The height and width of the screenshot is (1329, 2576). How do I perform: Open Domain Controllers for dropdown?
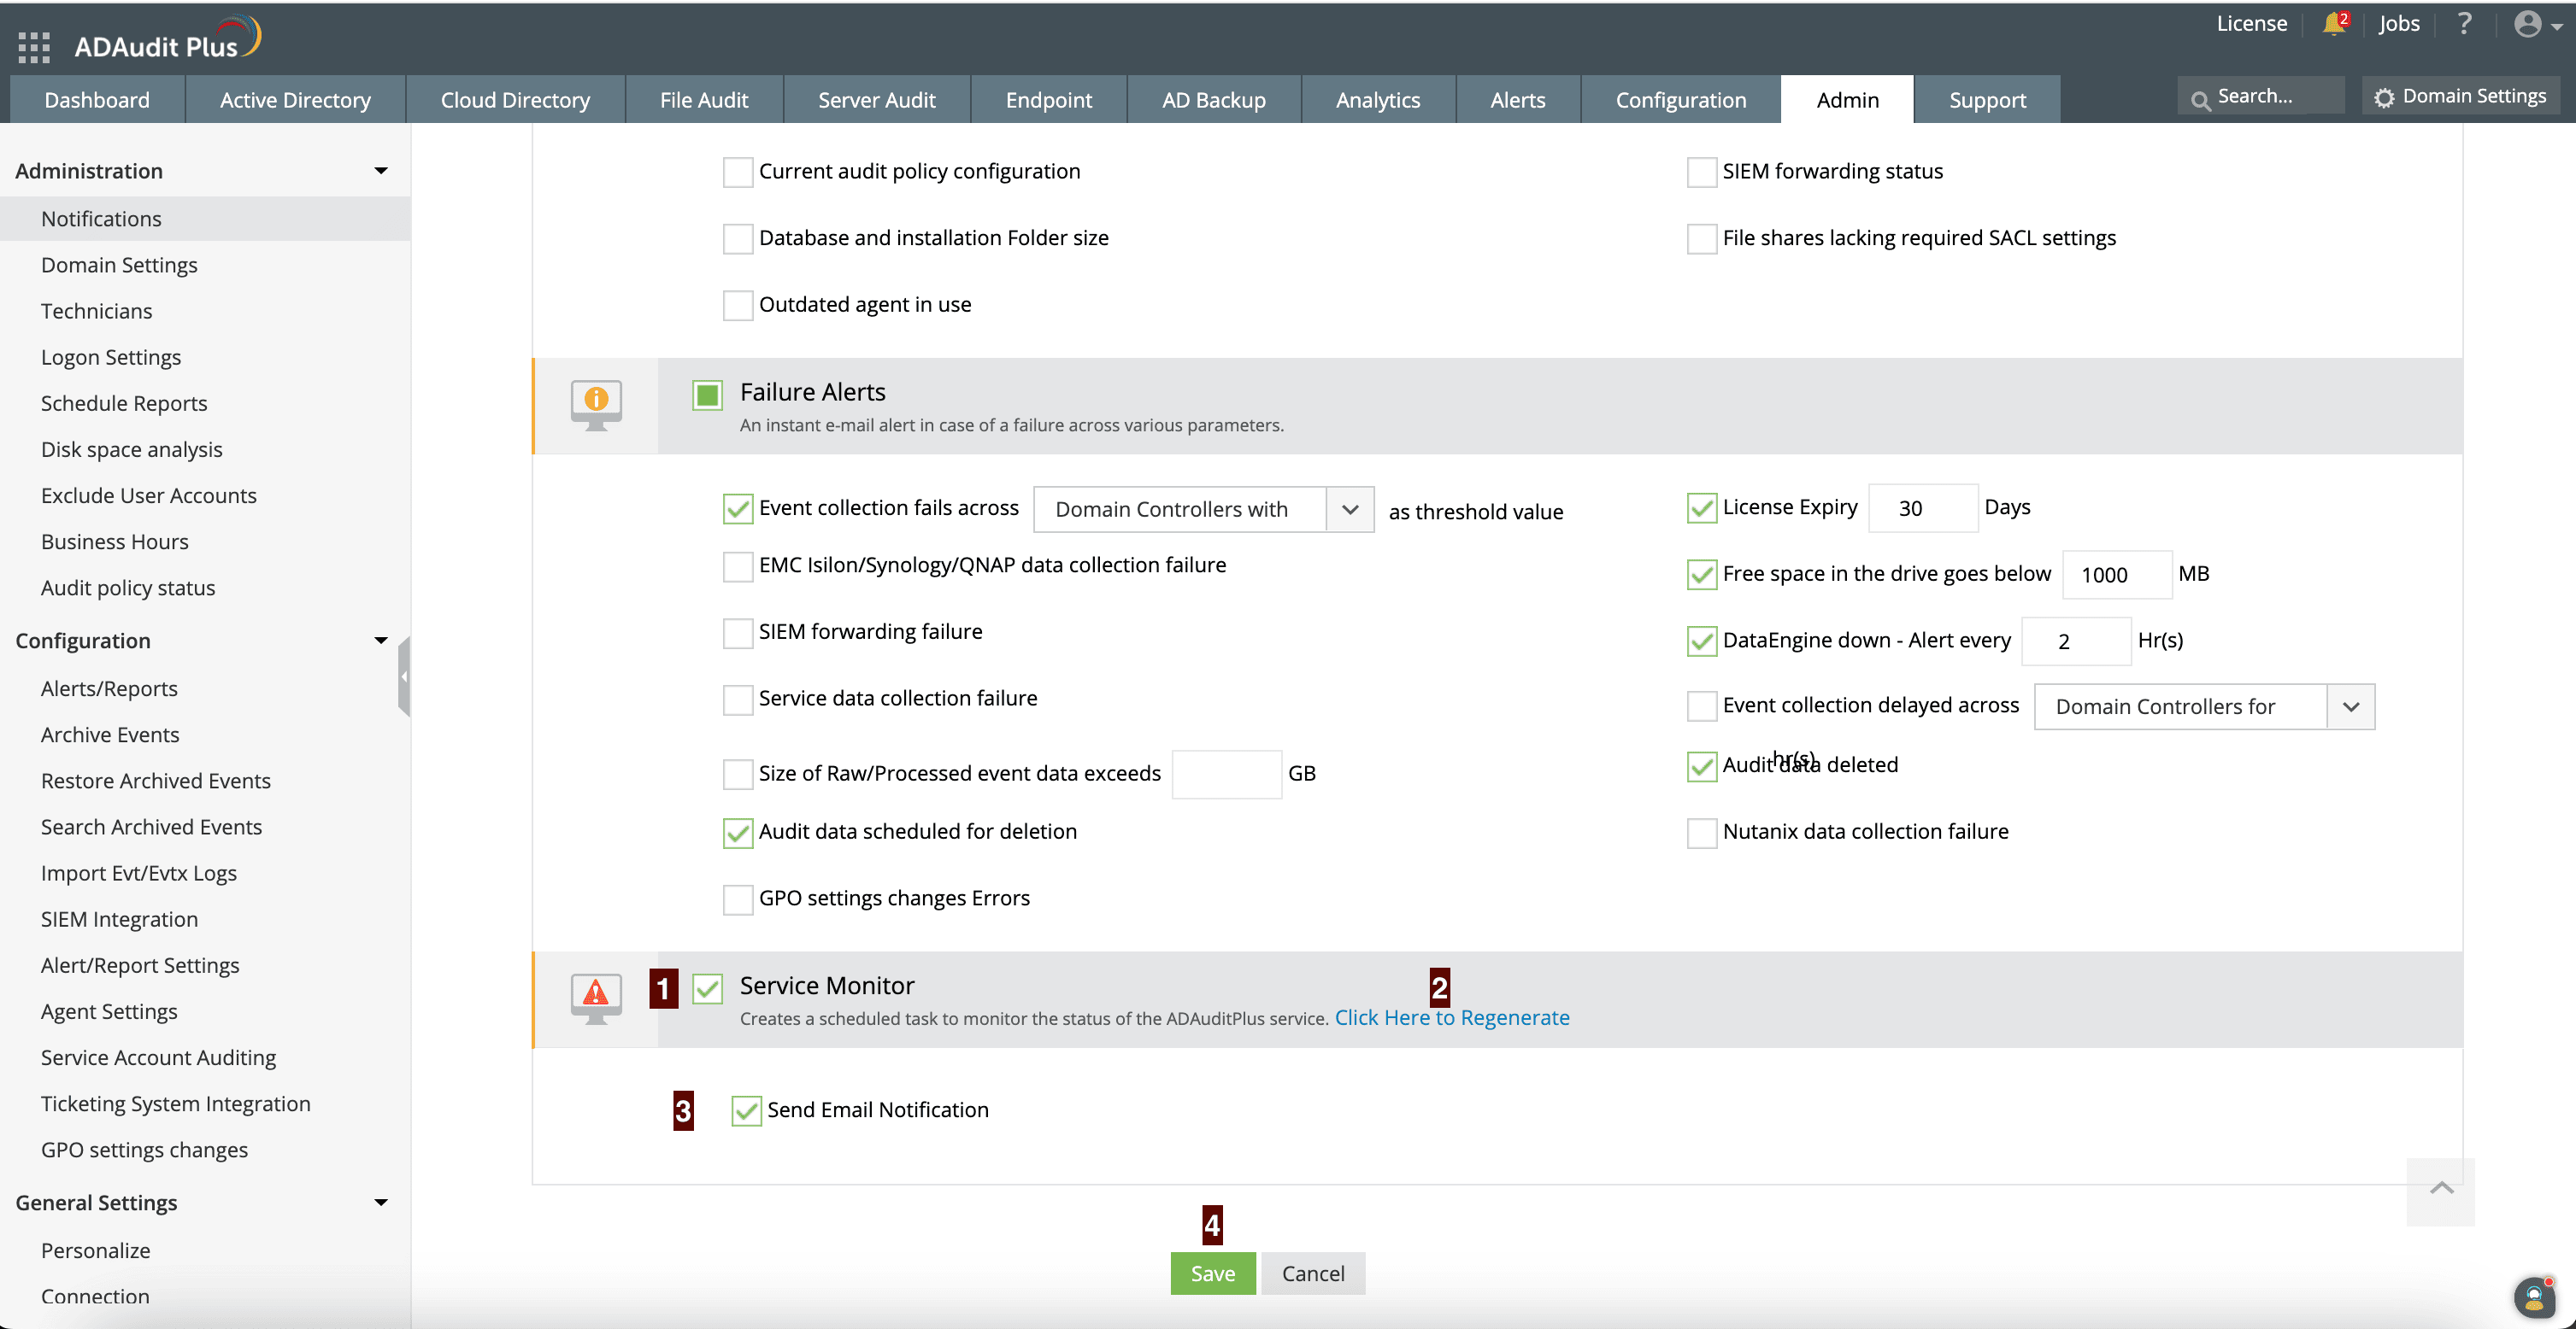coord(2204,706)
